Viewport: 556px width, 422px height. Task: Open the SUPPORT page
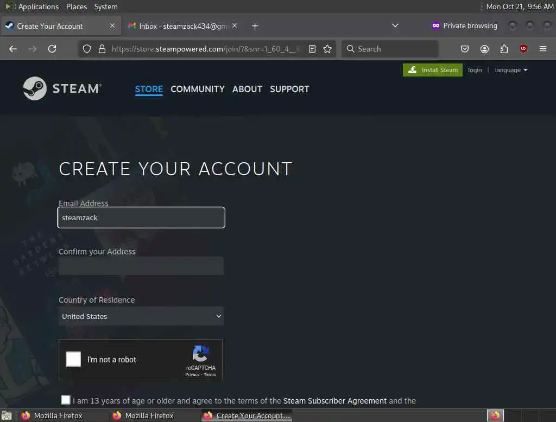(289, 89)
